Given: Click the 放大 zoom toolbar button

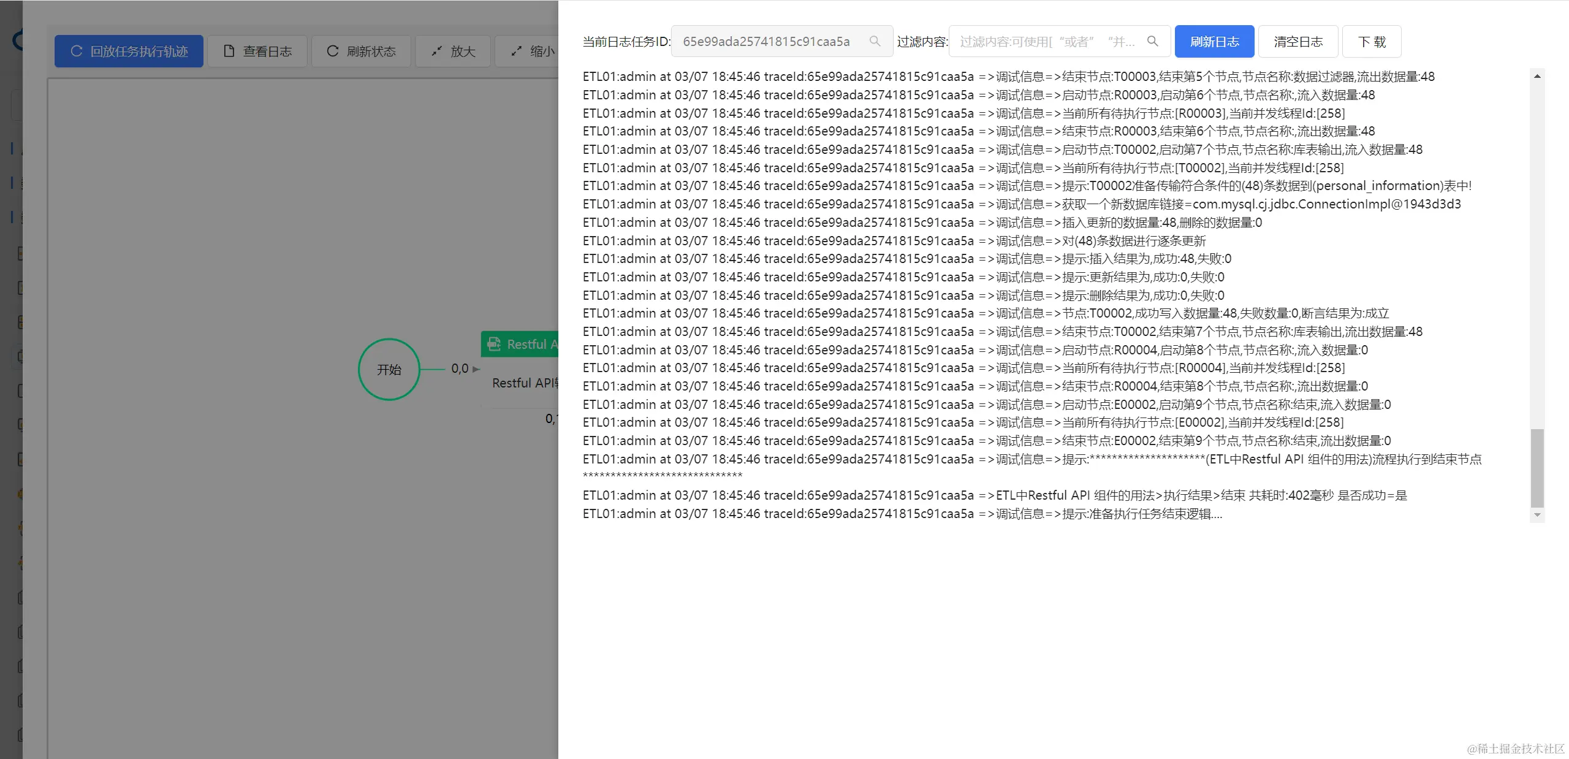Looking at the screenshot, I should 453,51.
